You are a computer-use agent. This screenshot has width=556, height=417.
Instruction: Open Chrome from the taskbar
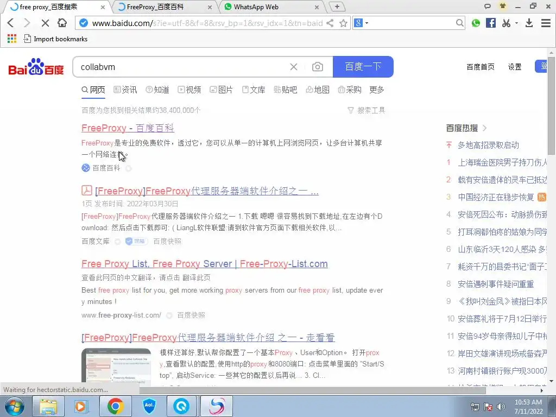click(115, 406)
